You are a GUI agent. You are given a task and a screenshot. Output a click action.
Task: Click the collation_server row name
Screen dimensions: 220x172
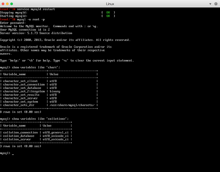[17, 139]
